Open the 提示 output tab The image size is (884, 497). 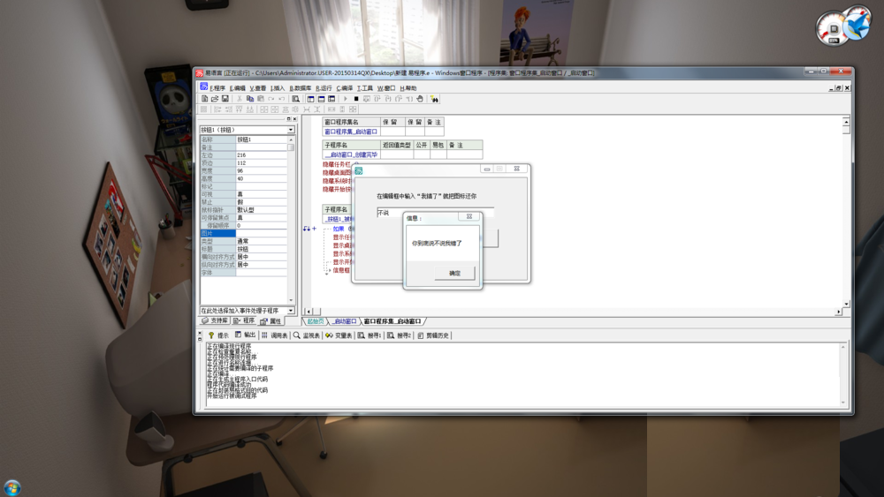pyautogui.click(x=218, y=335)
